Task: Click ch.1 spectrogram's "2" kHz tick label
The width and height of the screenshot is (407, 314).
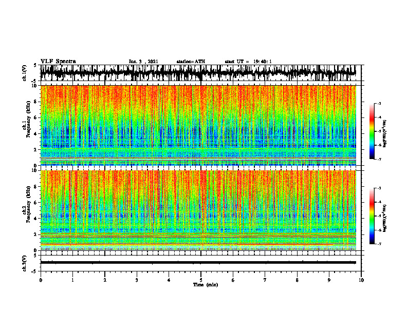Action: tap(36, 150)
